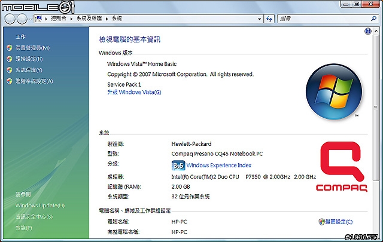Screen dimensions: 383x242
Task: Open the Windows Experience Index link
Action: [219, 166]
